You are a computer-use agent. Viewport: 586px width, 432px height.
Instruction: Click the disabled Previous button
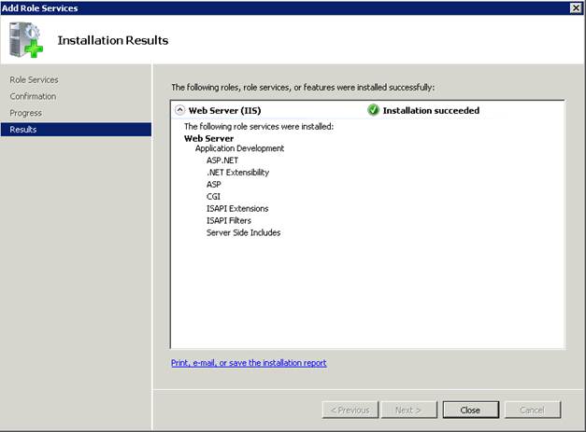pos(350,410)
